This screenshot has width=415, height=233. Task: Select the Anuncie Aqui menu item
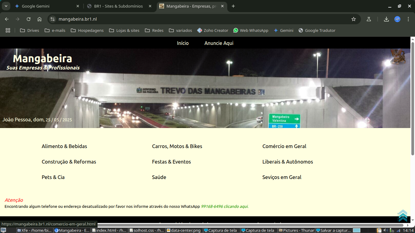[219, 43]
